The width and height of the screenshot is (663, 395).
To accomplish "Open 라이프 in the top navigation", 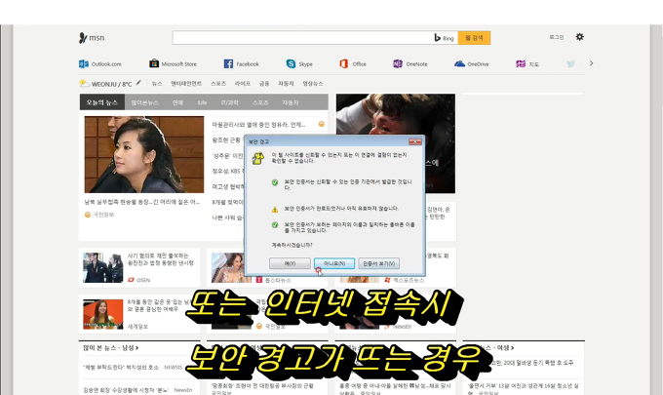I will pos(242,84).
